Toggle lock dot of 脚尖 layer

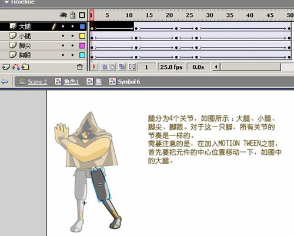[72, 45]
